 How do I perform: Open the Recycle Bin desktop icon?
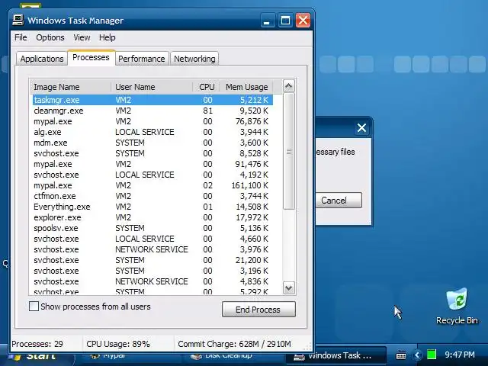pyautogui.click(x=457, y=307)
